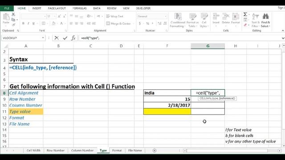285x160 pixels.
Task: Open the Row Number worksheet tab
Action: click(x=56, y=150)
